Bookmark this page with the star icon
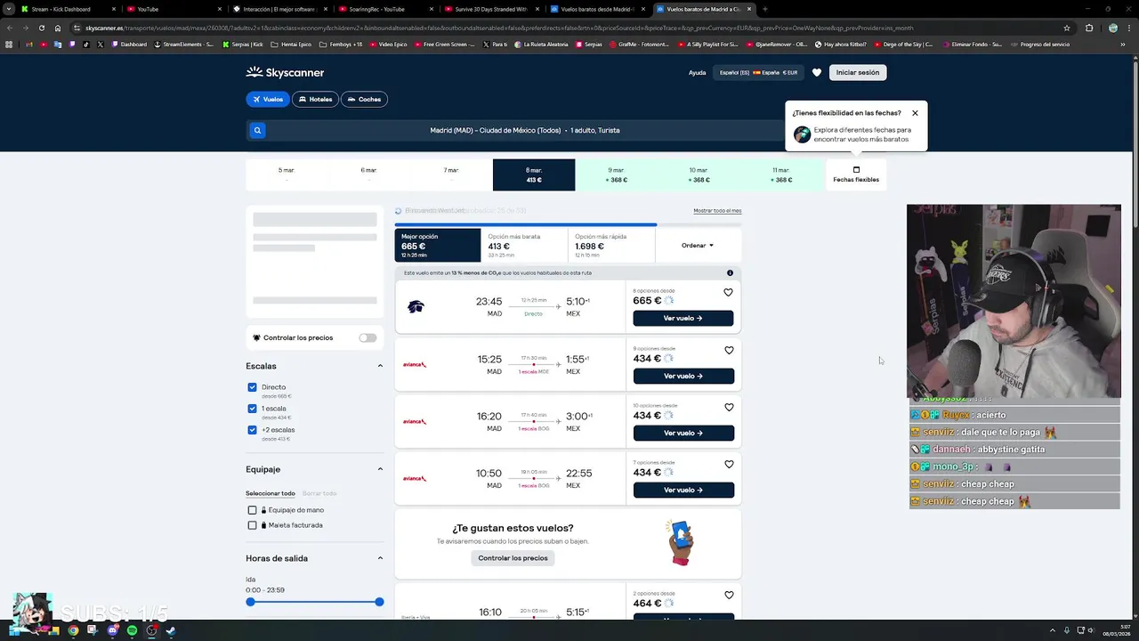This screenshot has height=641, width=1139. tap(1066, 28)
